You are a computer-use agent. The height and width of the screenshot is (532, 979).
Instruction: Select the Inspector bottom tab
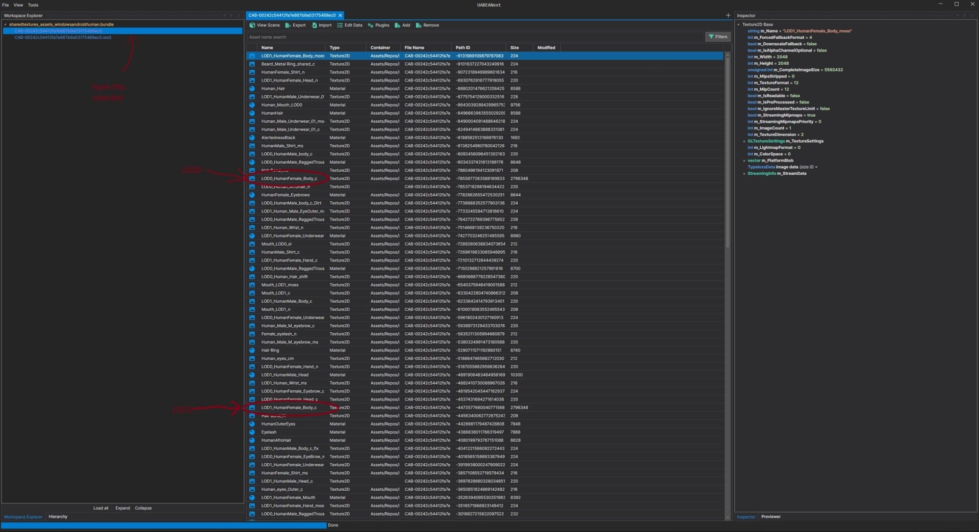(x=746, y=517)
